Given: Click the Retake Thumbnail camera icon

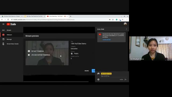Looking at the screenshot, I should (x=29, y=51).
